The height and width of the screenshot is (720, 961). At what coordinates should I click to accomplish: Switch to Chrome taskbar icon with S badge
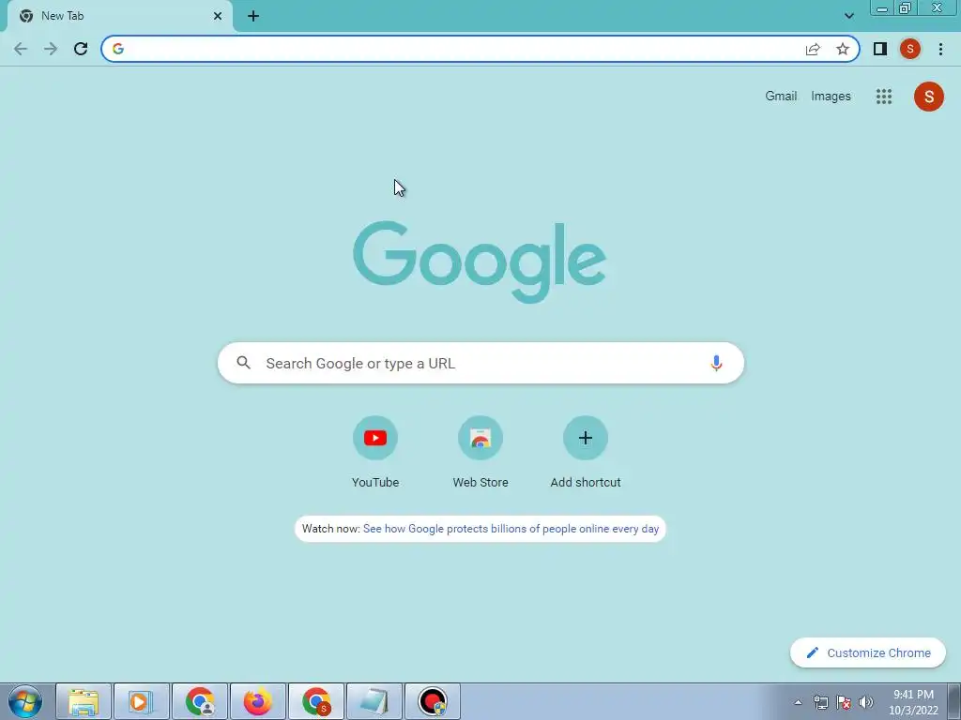(316, 701)
